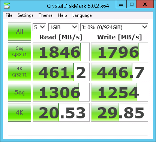
Task: Start the Seq Q32T1 test
Action: point(19,52)
